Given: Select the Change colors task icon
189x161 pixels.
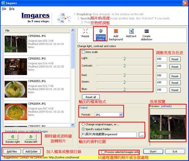Looking at the screenshot, I should (x=101, y=35).
